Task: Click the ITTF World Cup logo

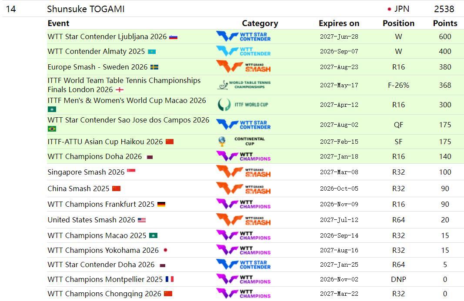Action: [243, 105]
